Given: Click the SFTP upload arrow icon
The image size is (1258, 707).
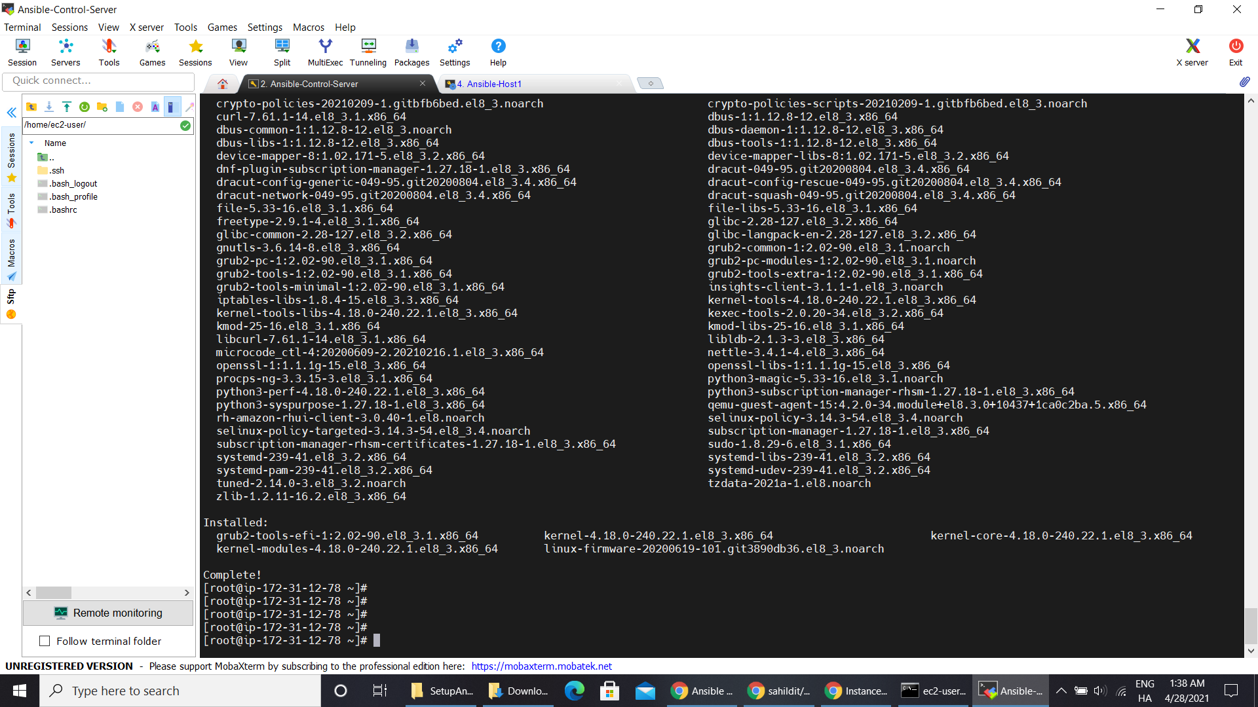Looking at the screenshot, I should click(x=67, y=107).
